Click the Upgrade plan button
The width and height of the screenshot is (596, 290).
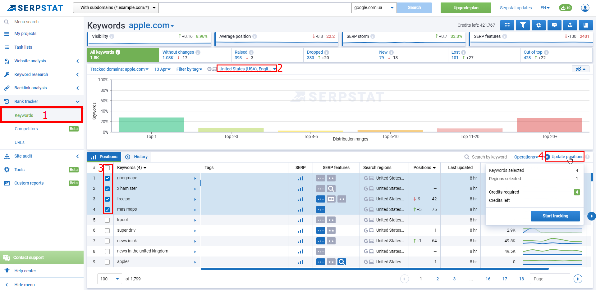tap(465, 7)
